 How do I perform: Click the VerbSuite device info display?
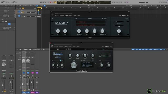click(x=87, y=65)
